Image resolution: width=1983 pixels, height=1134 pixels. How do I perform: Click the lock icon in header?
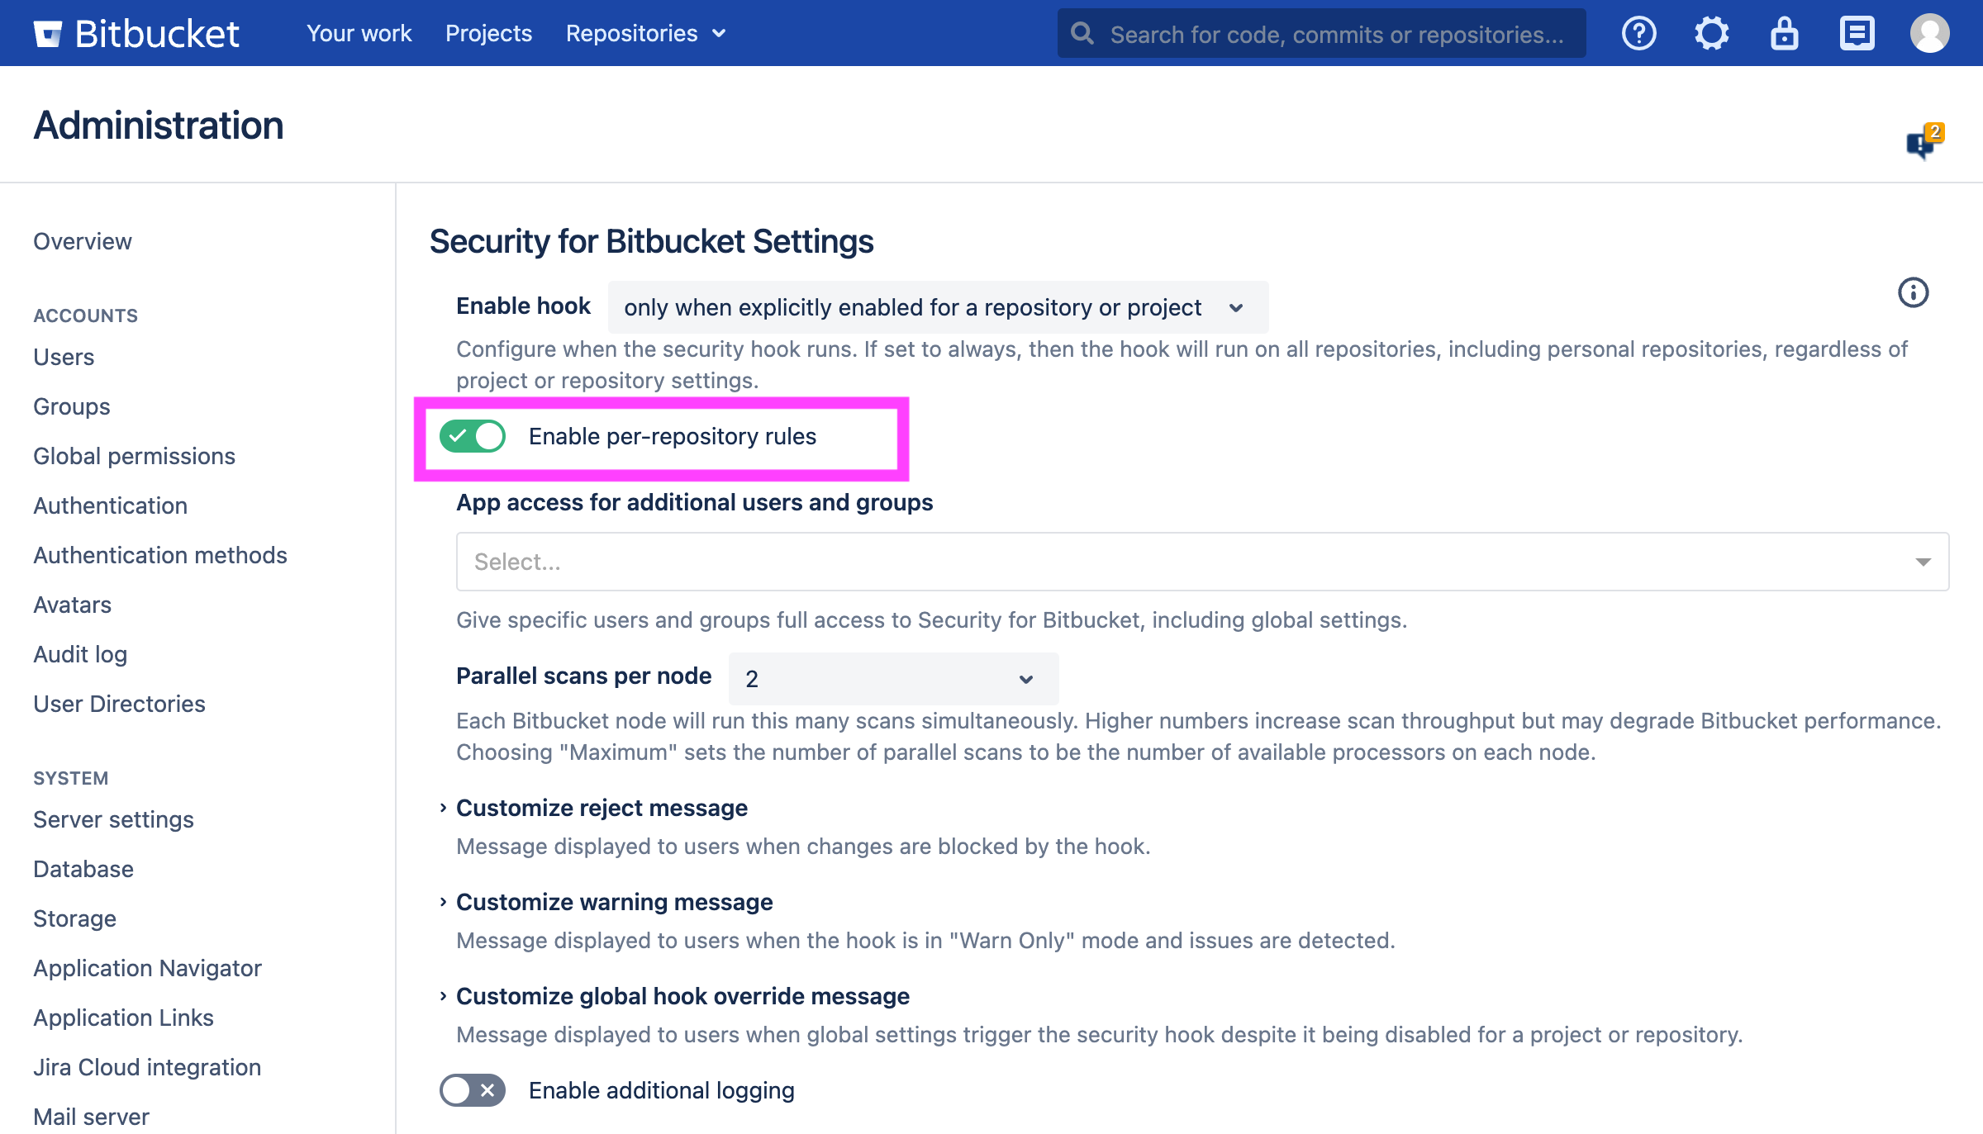point(1784,34)
